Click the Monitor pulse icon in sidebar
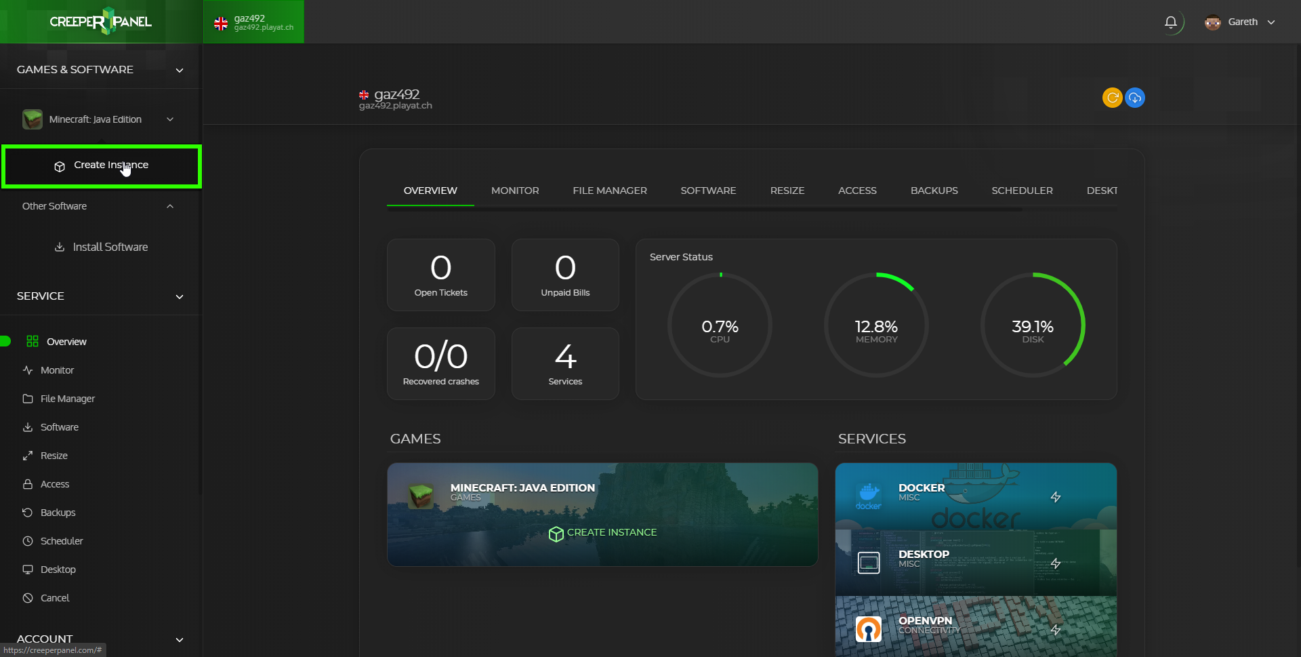 28,370
